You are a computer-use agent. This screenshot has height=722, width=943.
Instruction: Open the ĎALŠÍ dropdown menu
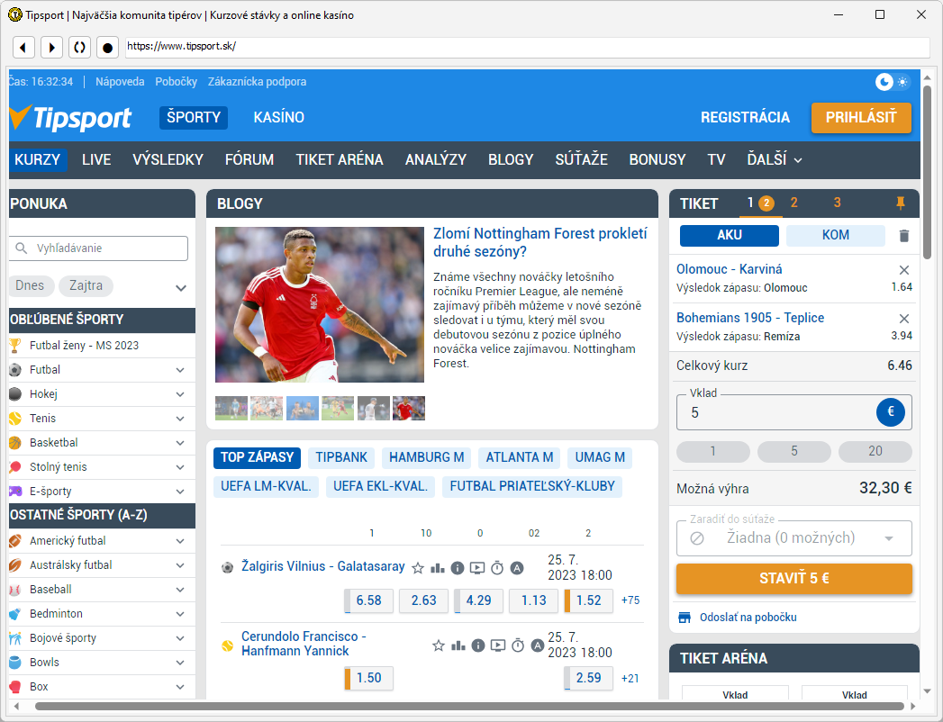pos(775,160)
